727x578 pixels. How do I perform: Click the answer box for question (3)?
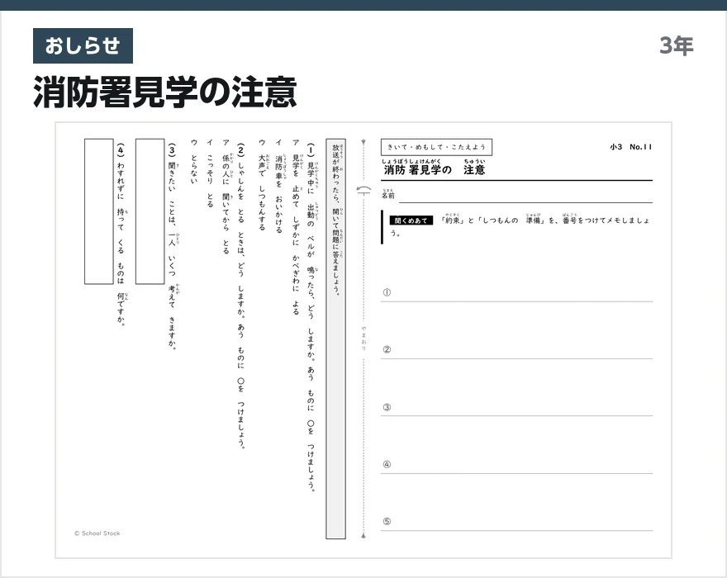pos(150,211)
